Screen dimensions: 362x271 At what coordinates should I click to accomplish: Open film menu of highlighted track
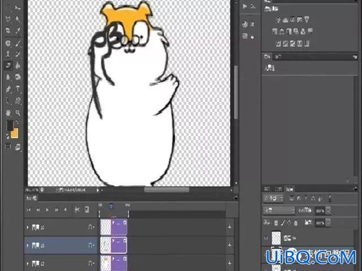[x=91, y=246]
